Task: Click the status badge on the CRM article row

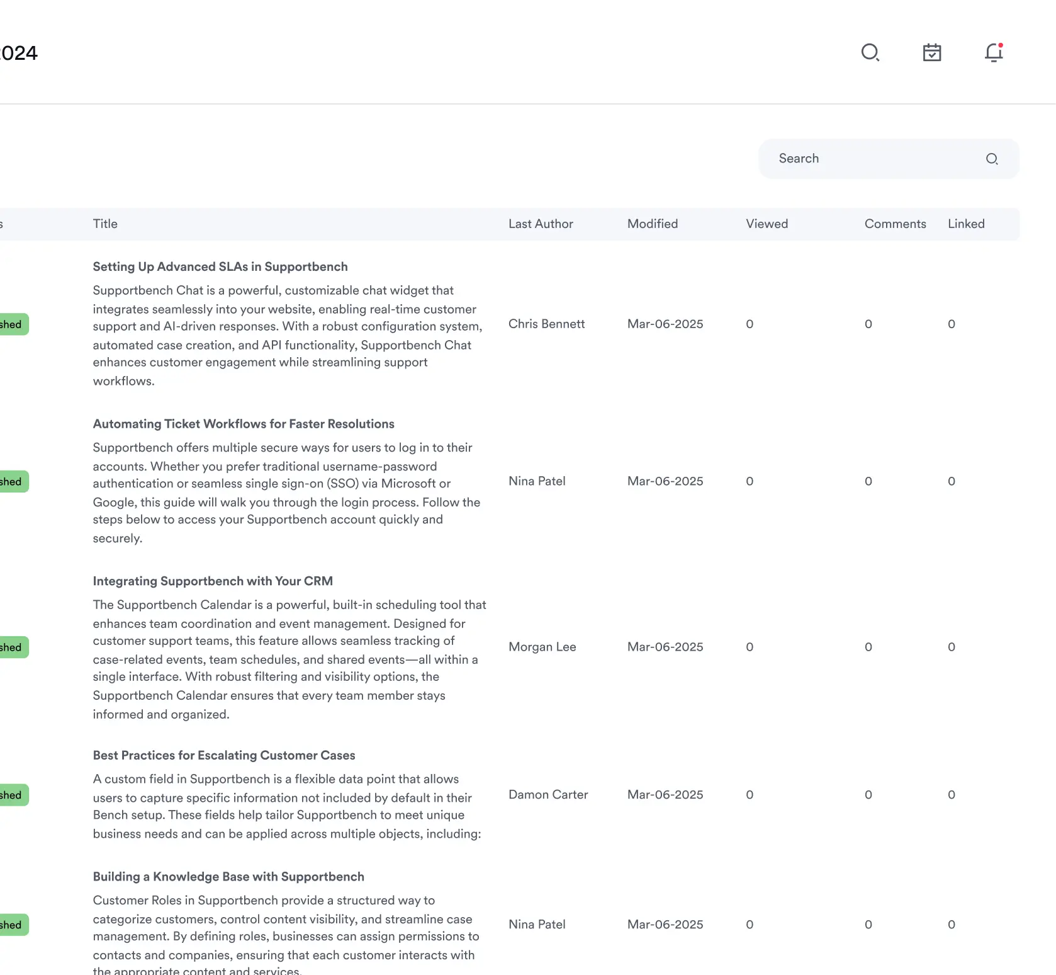Action: click(13, 647)
